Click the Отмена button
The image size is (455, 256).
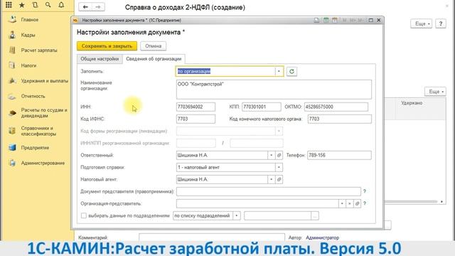coord(154,46)
